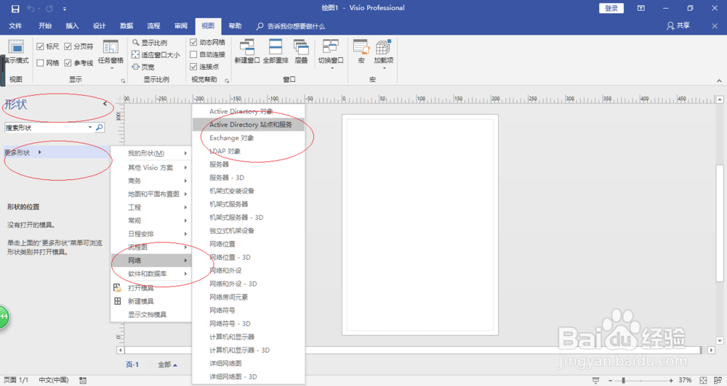Click the shape search magnifier icon
This screenshot has height=386, width=727.
point(99,127)
